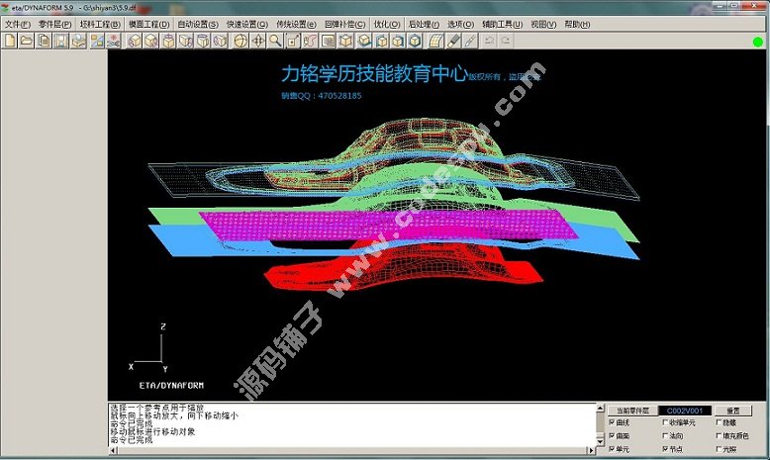Open the 回弹补偿(C) menu

(x=344, y=24)
